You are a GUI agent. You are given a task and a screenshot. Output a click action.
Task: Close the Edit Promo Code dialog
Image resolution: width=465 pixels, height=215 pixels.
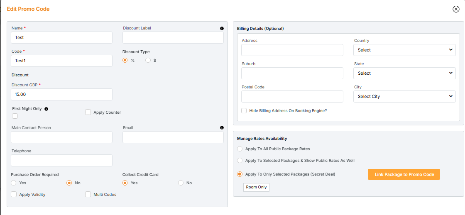(456, 9)
